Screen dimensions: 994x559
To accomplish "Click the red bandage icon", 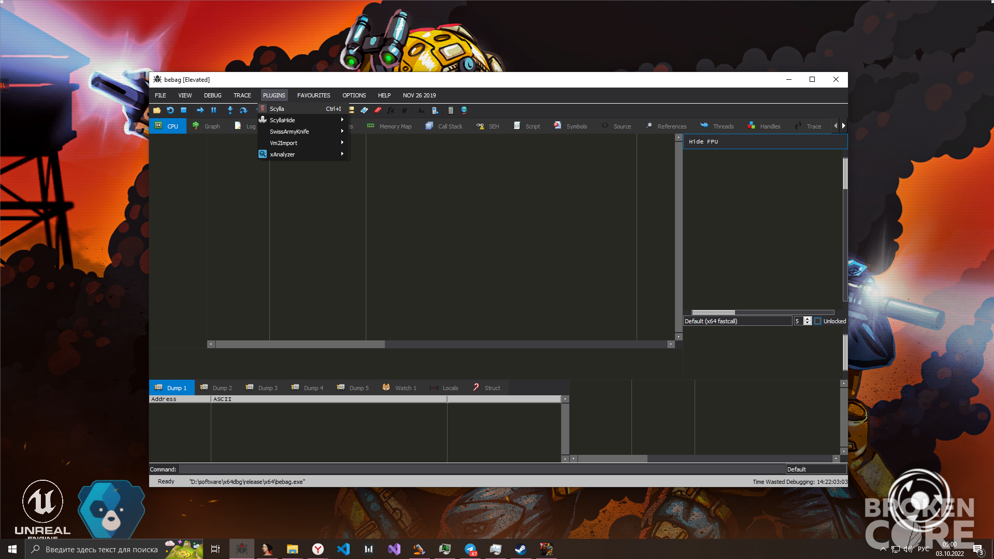I will pos(378,110).
